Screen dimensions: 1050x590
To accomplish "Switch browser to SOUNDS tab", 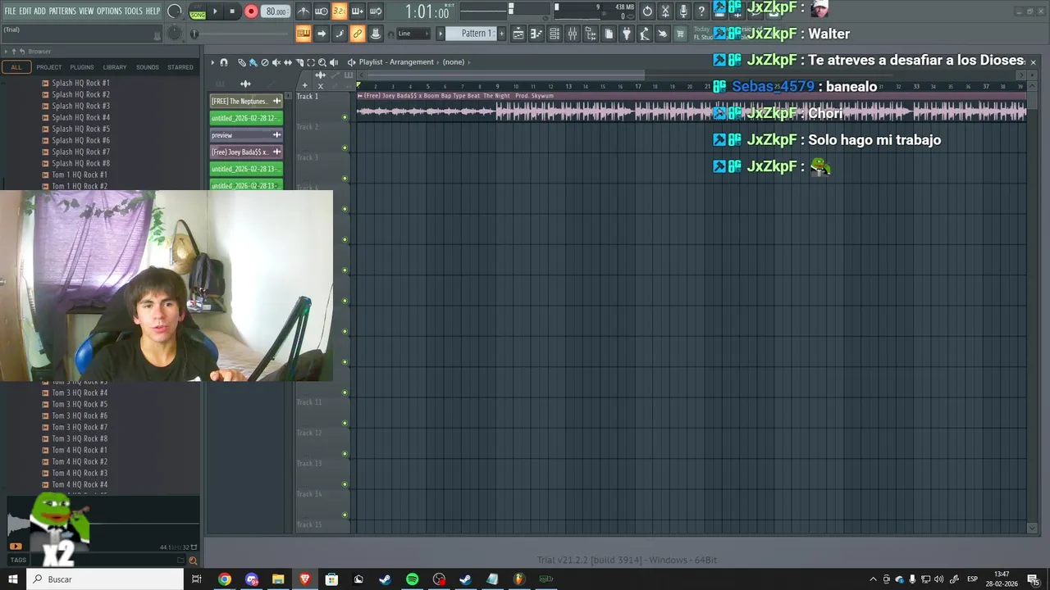I will coord(148,67).
